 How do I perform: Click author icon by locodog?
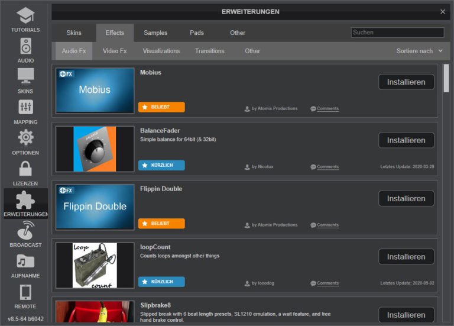pyautogui.click(x=247, y=283)
